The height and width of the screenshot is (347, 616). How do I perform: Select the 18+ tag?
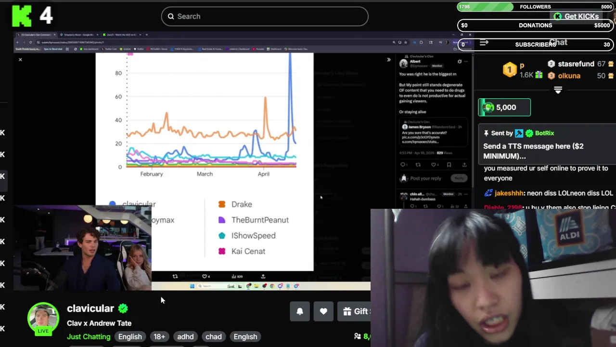[x=159, y=336]
